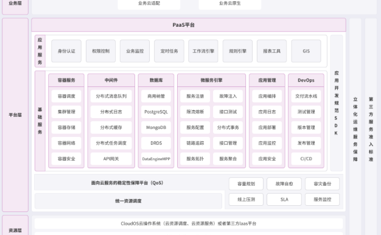Select the 容器安全 item

click(x=66, y=159)
